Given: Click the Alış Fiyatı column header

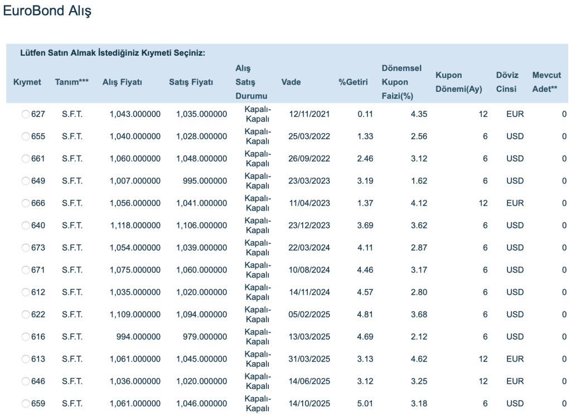Looking at the screenshot, I should [122, 82].
